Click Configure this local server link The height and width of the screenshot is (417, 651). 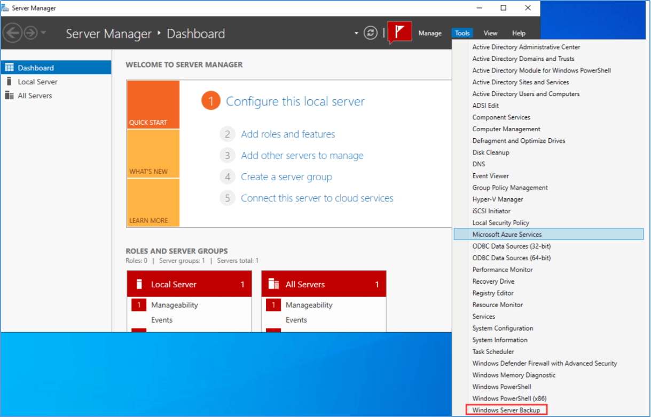(295, 101)
